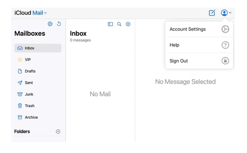247x153 pixels.
Task: Expand the iCloud Mail app switcher chevron
Action: (46, 13)
